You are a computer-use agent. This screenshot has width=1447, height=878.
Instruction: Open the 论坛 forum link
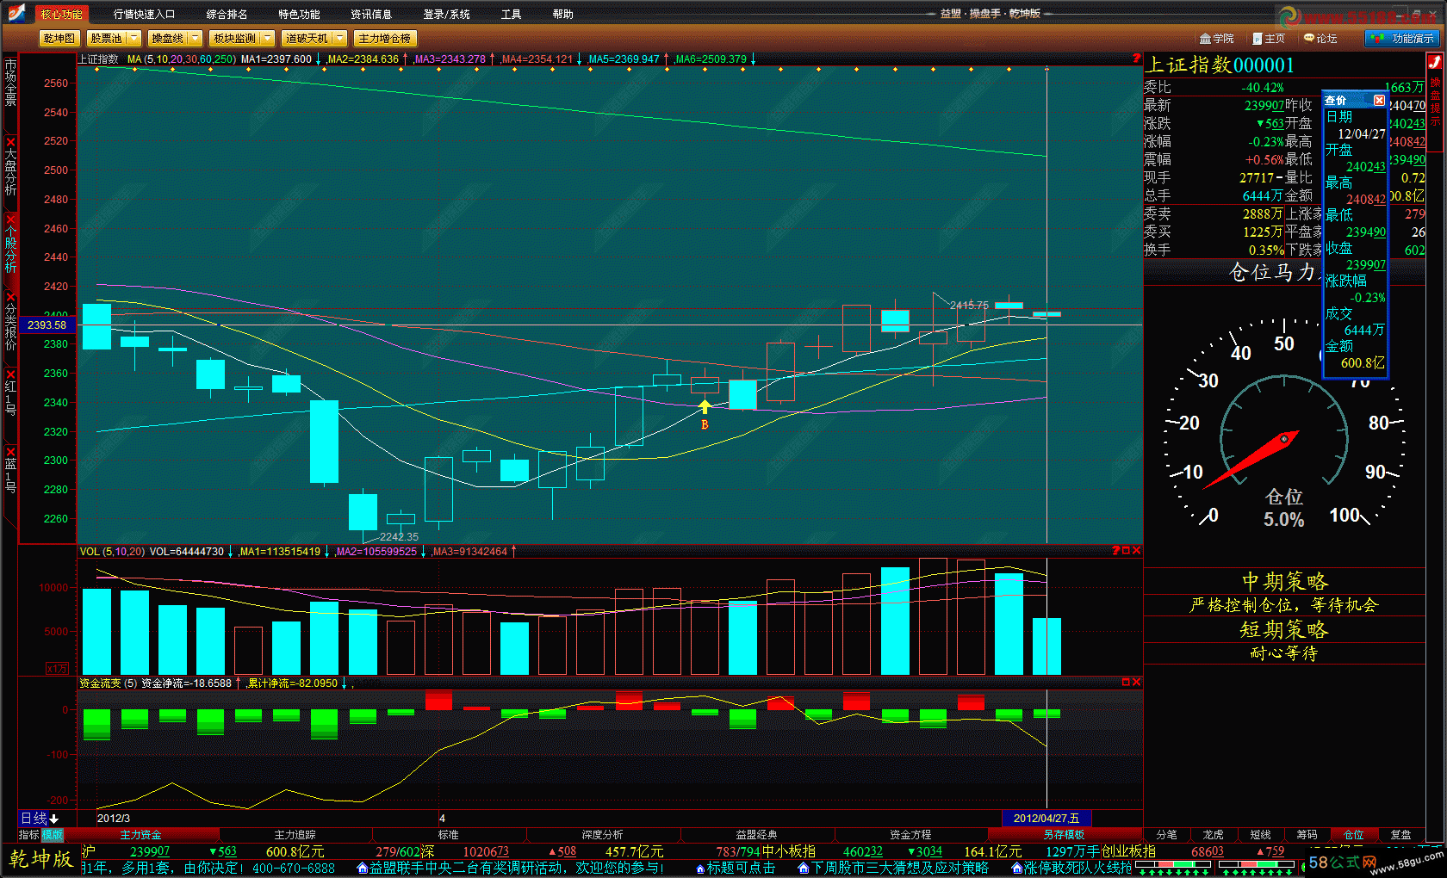click(1320, 39)
